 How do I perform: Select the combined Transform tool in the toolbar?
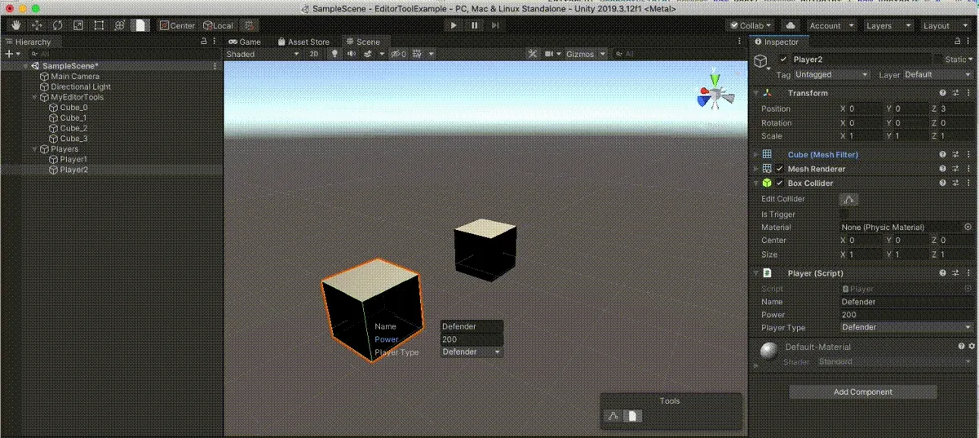119,25
